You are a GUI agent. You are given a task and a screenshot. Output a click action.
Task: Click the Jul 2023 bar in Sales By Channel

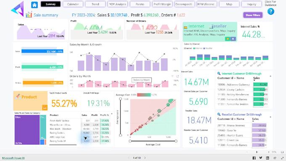193,58
